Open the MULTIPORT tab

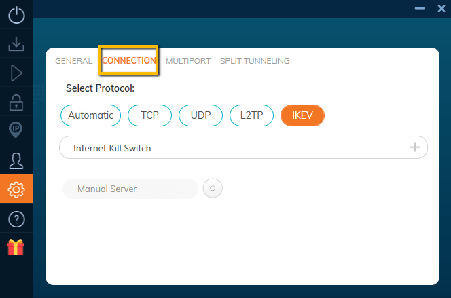tap(188, 61)
